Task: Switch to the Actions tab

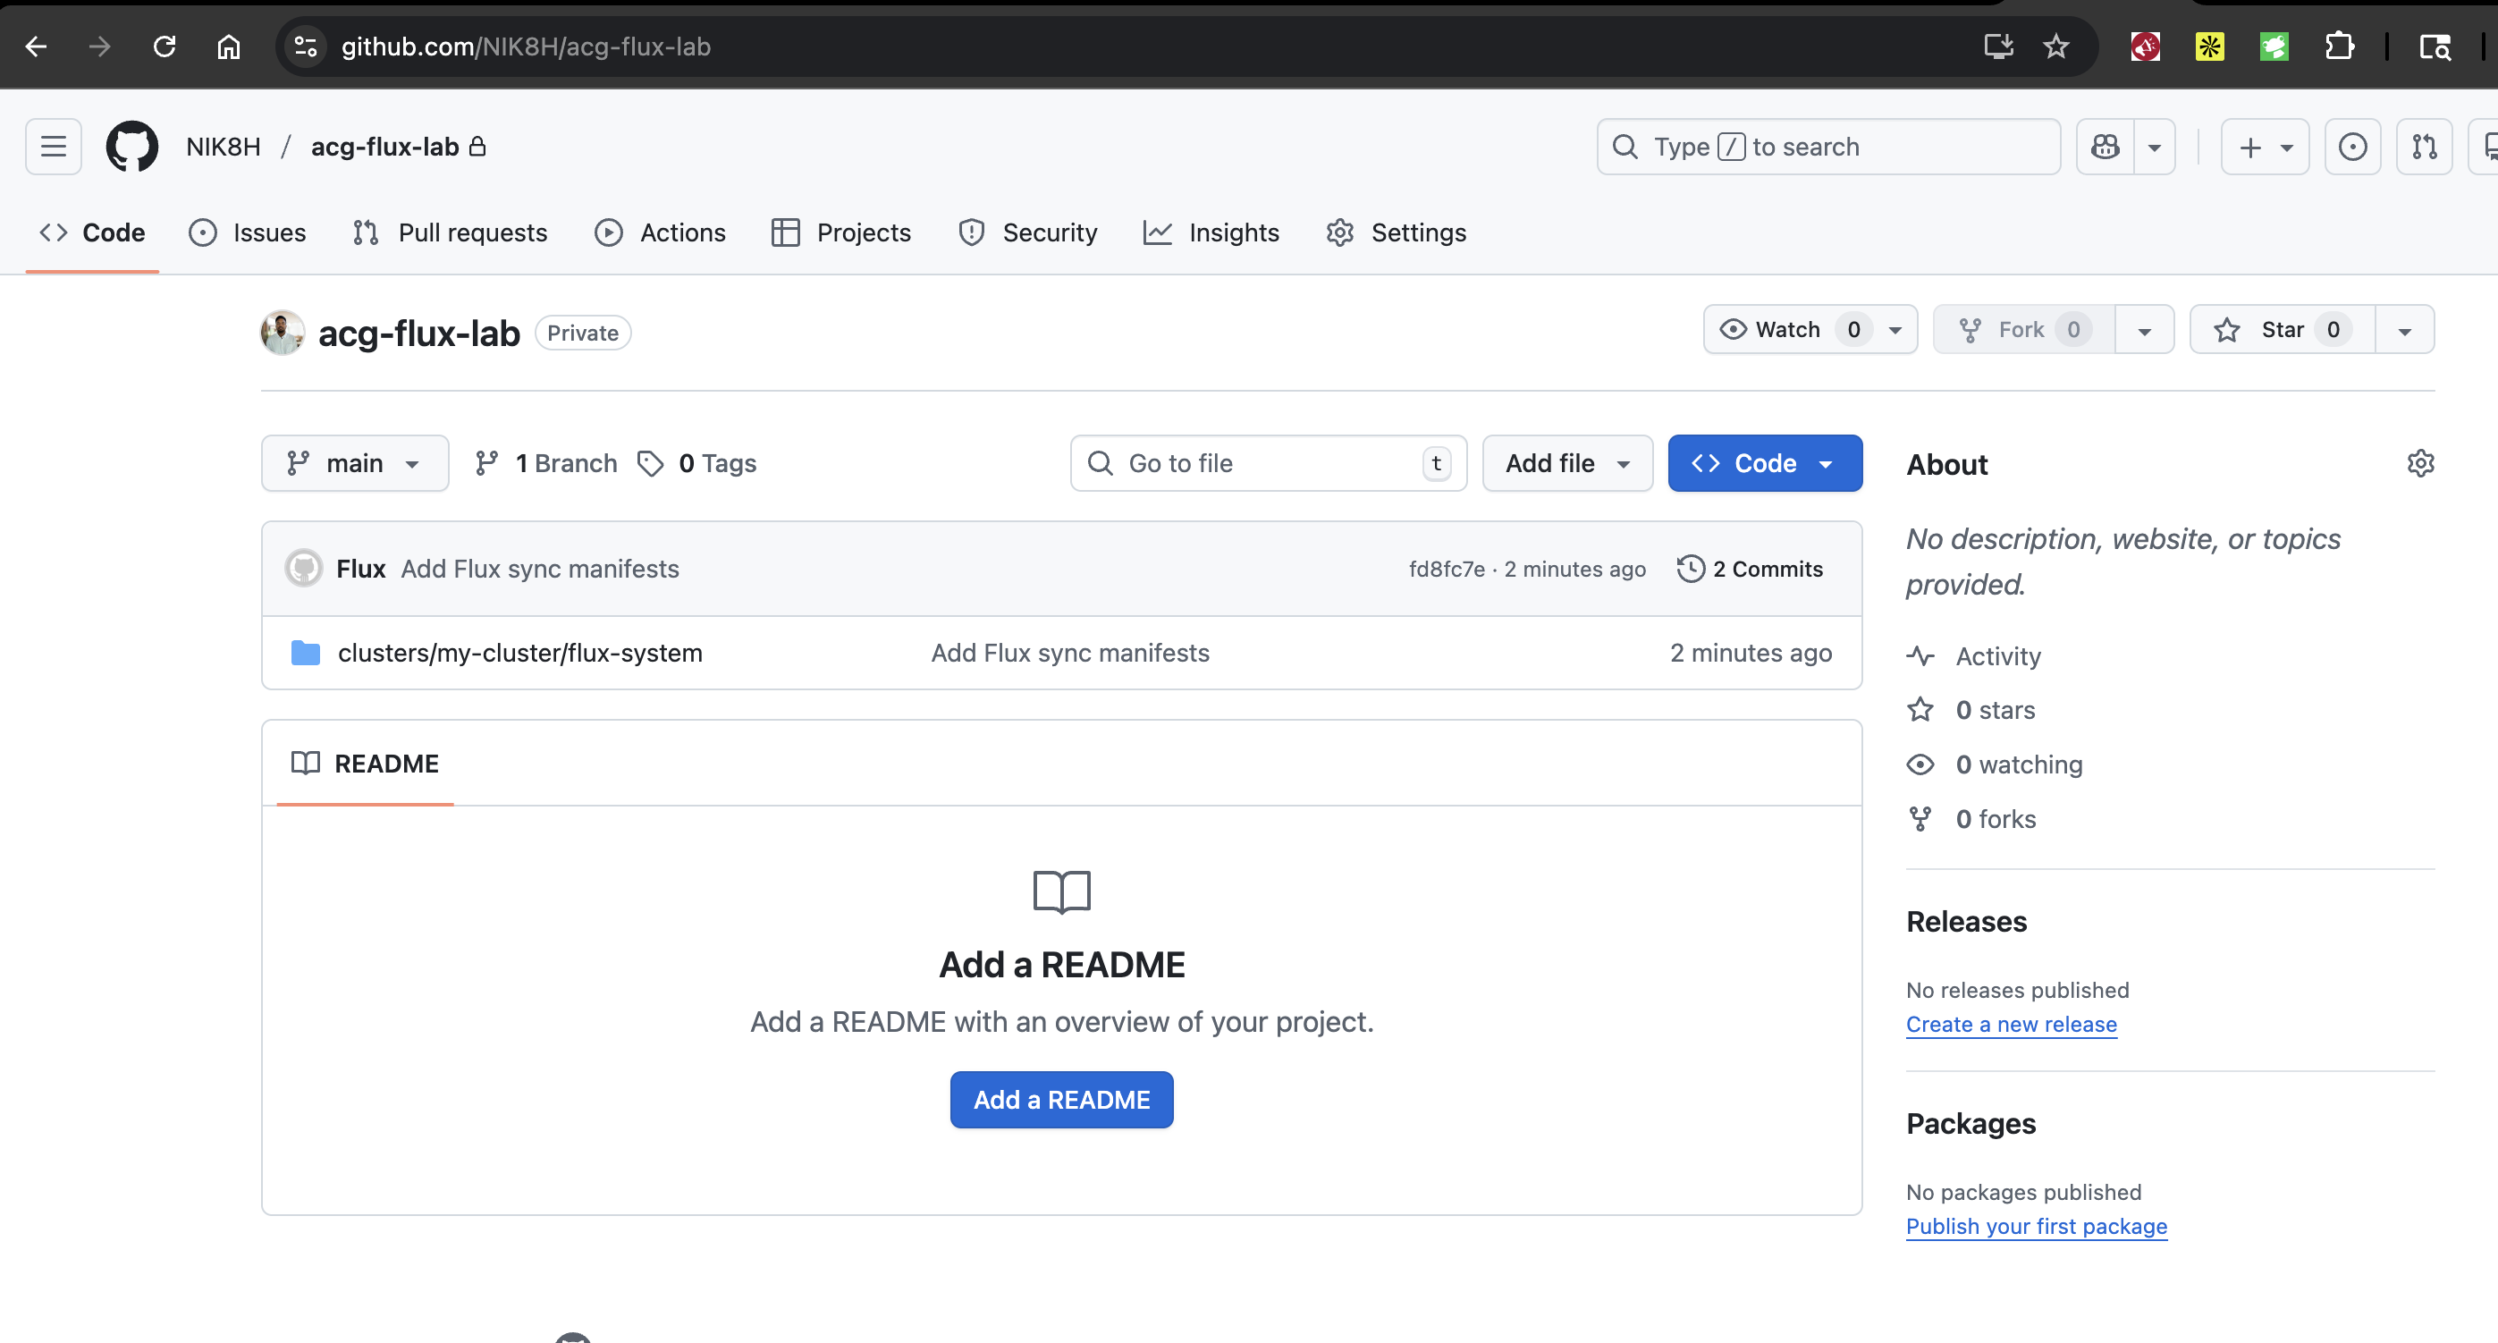Action: [x=661, y=232]
